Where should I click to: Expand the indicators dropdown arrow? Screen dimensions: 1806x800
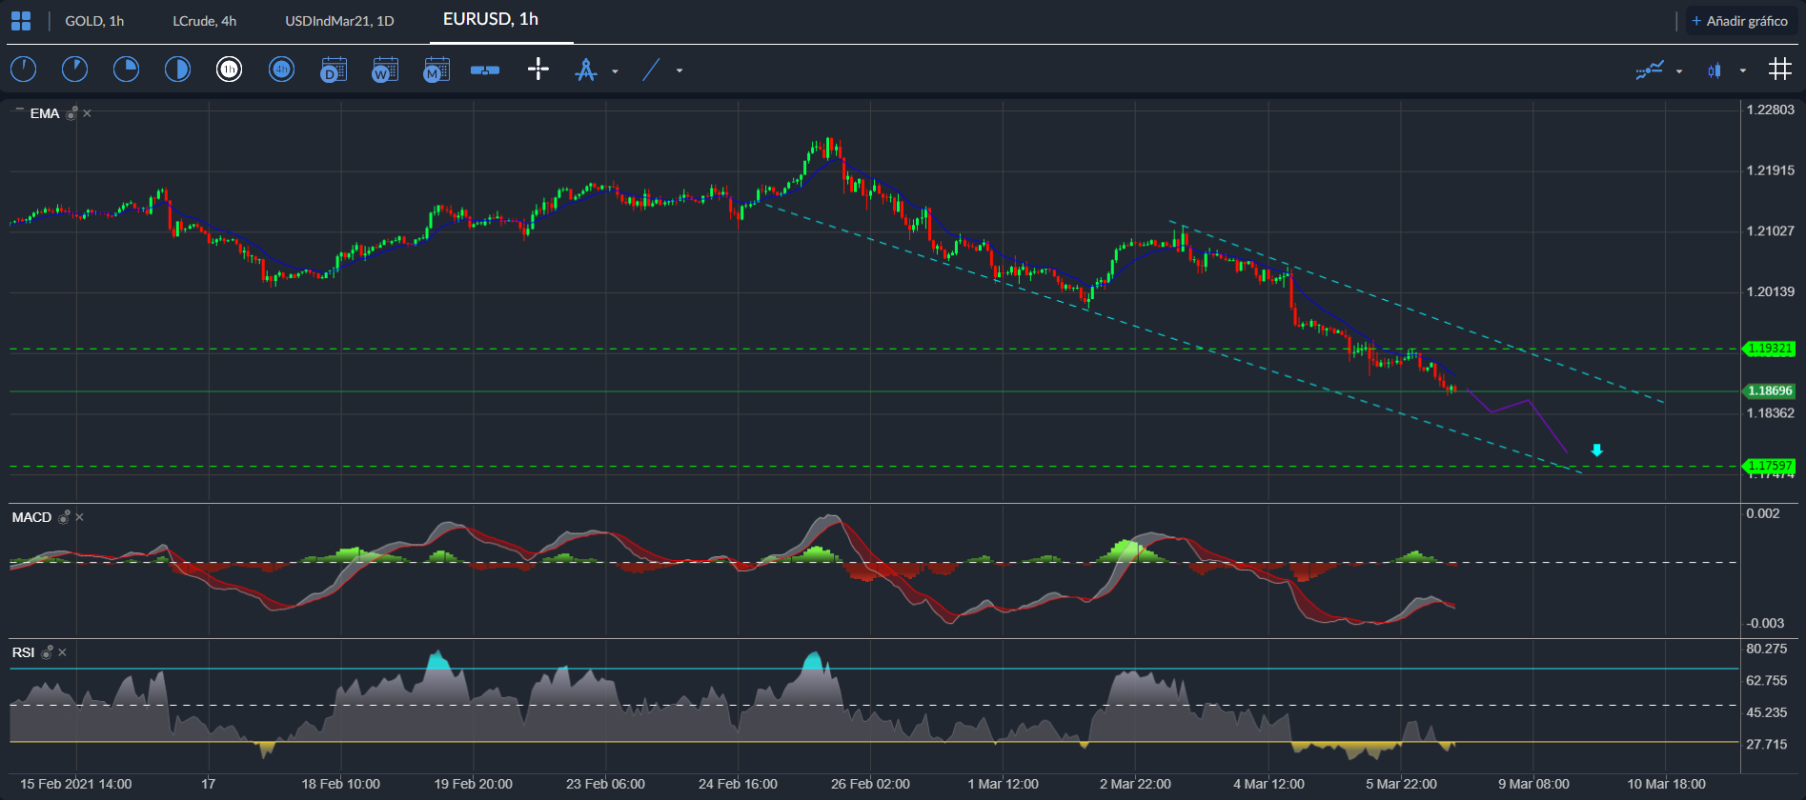pyautogui.click(x=1679, y=70)
